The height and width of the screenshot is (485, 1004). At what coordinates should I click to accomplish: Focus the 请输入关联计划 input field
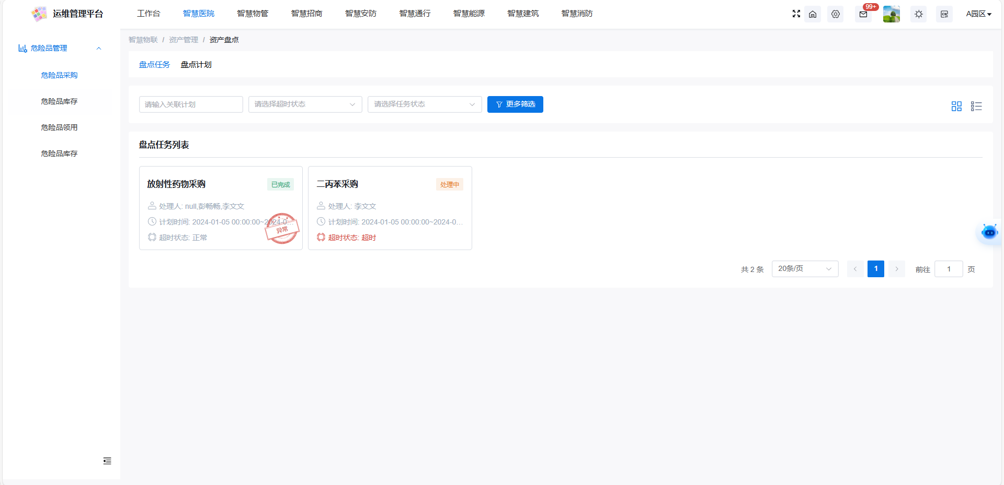point(191,104)
